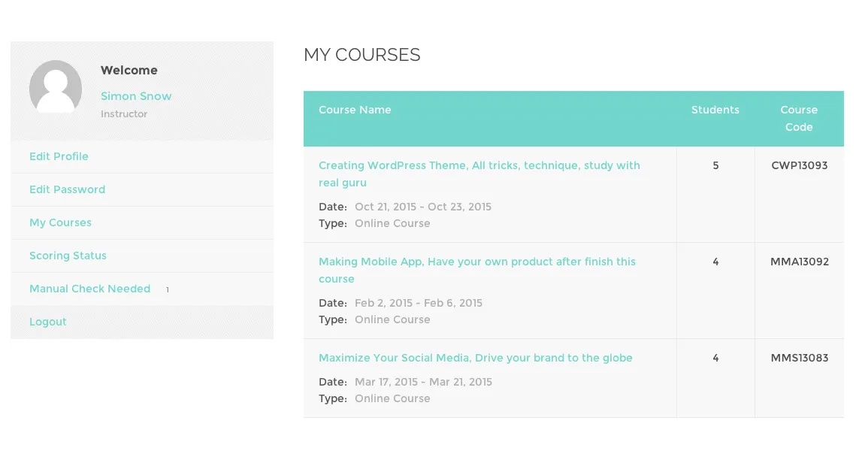The image size is (856, 454).
Task: Click course code CWP13093
Action: (x=799, y=165)
